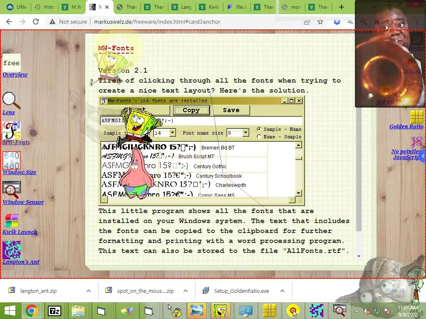
Task: Click the MW-Fonts colorful letters icon
Action: coord(11,130)
